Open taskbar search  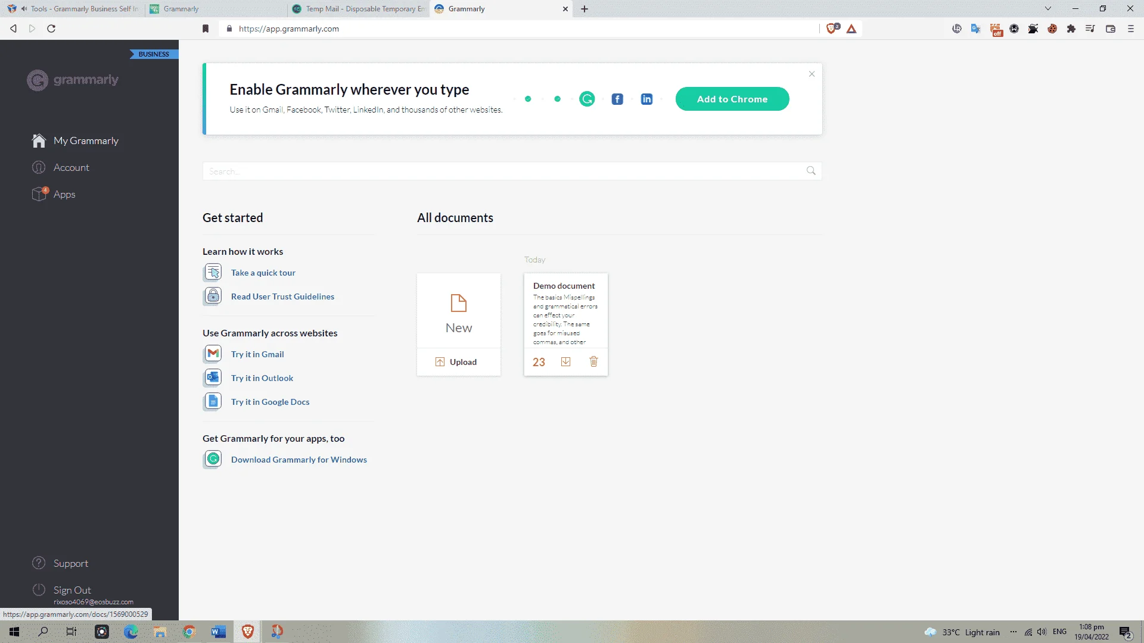click(x=43, y=632)
